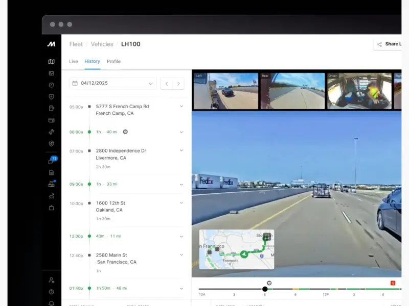
Task: Open the map view in sidebar
Action: tap(51, 62)
